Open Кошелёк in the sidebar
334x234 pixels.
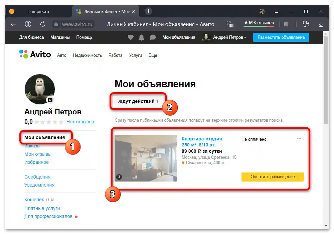point(34,200)
